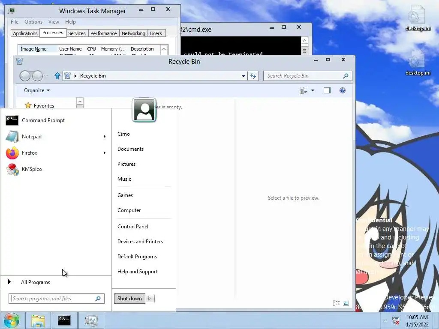439x329 pixels.
Task: Switch to the Networking tab
Action: [133, 33]
